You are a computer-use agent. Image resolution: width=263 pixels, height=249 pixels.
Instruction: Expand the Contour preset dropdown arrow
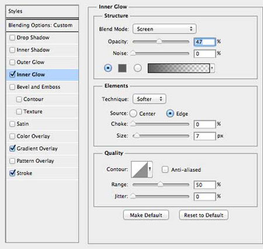(150, 169)
